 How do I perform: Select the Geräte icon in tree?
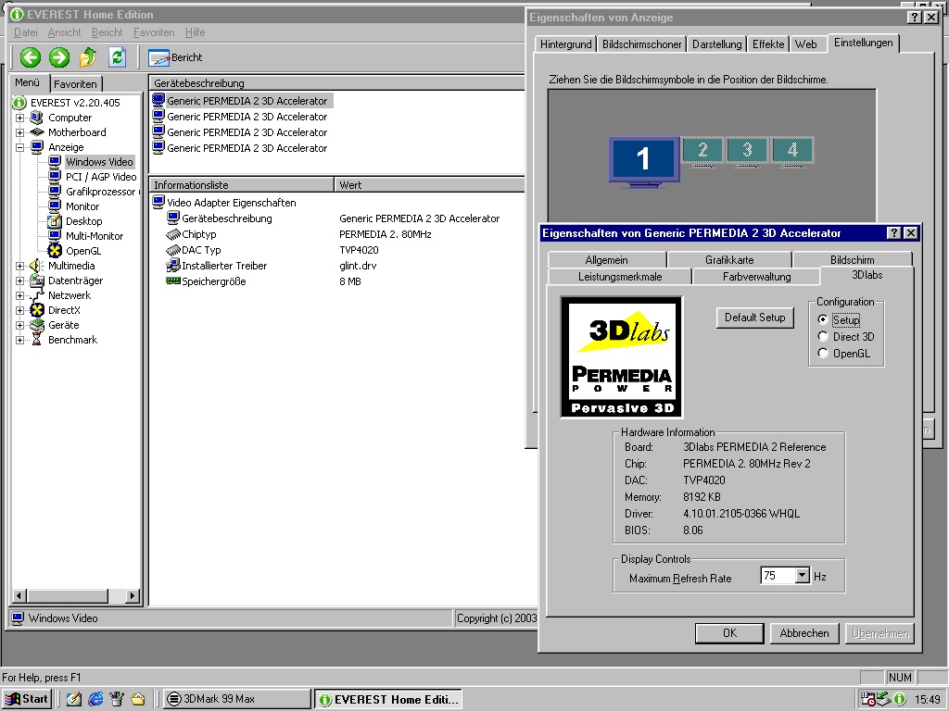click(37, 325)
